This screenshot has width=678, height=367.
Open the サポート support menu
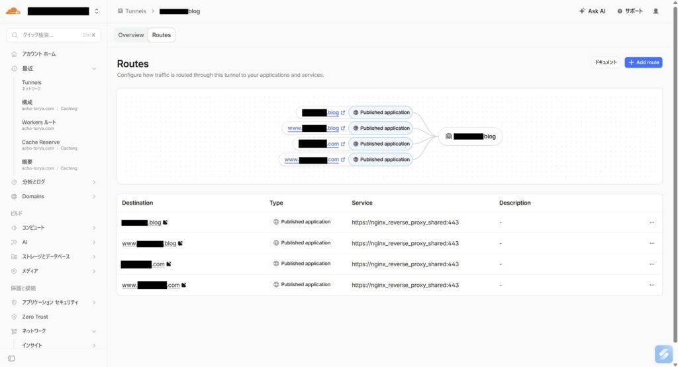click(630, 11)
